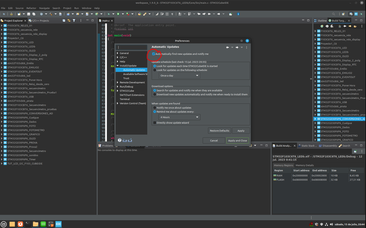The width and height of the screenshot is (366, 228).
Task: Click the home icon in the Build Targets toolbar
Action: click(x=340, y=26)
